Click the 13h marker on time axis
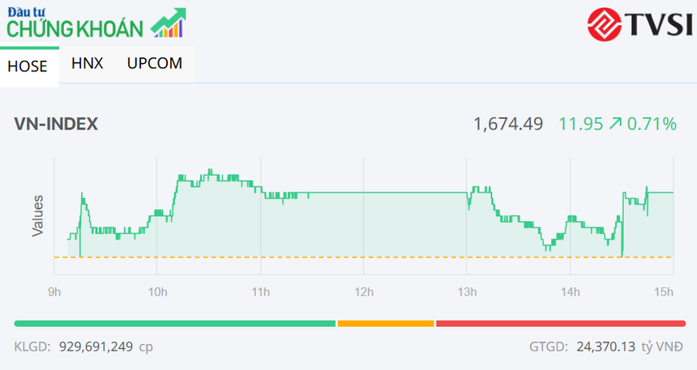Screen dimensions: 697x370 point(466,291)
